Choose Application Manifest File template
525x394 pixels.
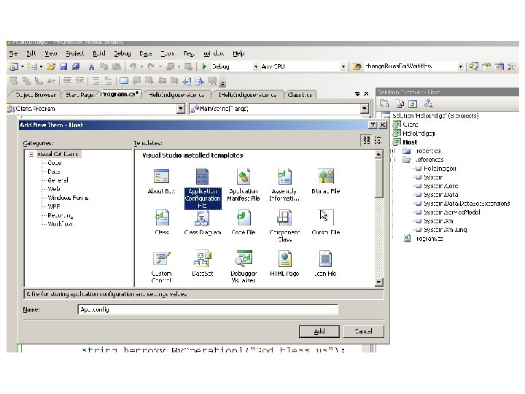tap(244, 185)
